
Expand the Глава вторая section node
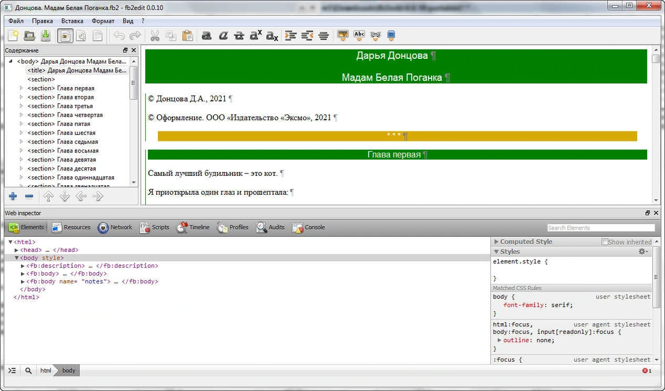[22, 97]
